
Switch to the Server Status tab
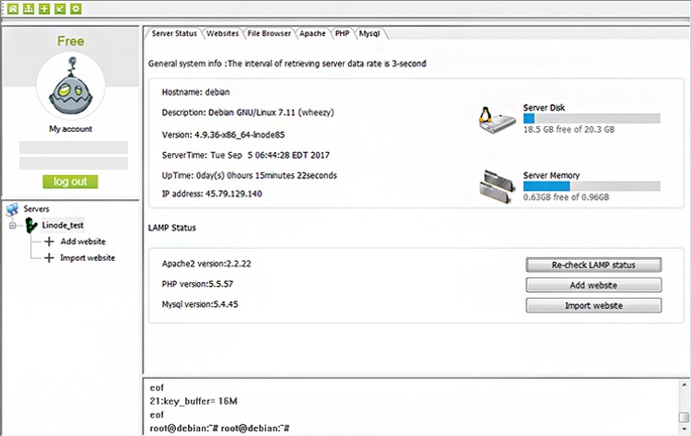[x=174, y=33]
